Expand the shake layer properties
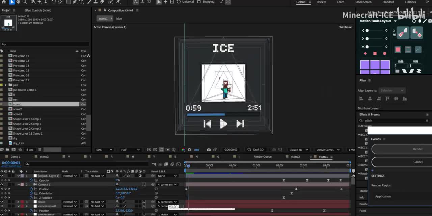Viewport: 432px width, 216px height. 18,202
